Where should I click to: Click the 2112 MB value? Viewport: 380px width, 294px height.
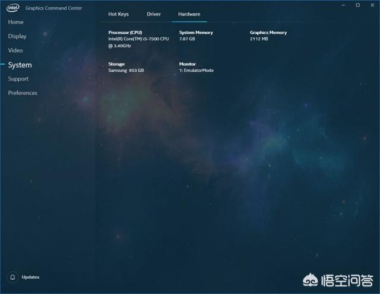click(259, 39)
